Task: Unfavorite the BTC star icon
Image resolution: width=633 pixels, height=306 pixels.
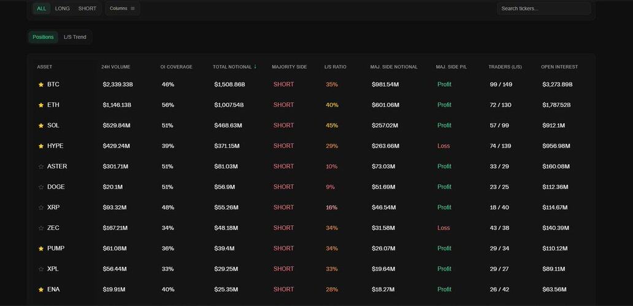Action: coord(41,84)
